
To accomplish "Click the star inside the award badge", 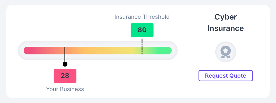I will [x=226, y=51].
